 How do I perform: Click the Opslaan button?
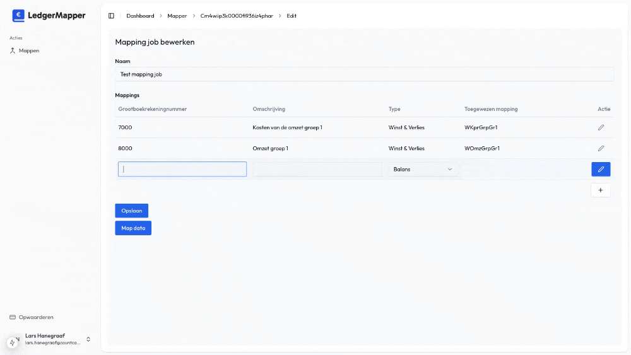point(132,211)
